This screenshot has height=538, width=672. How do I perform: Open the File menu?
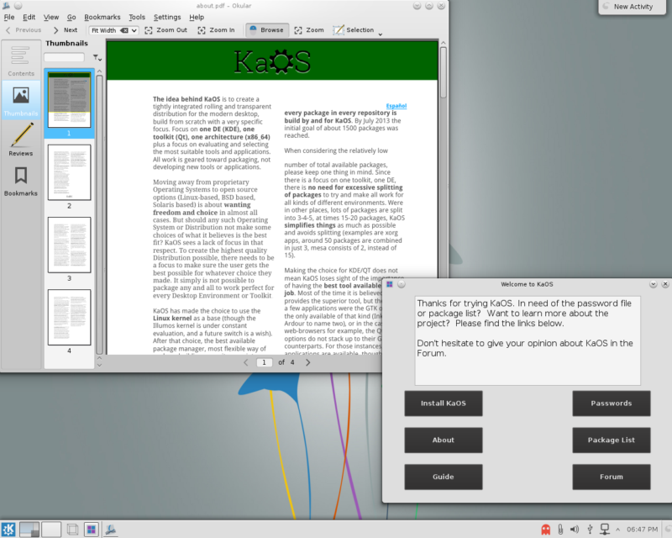point(9,17)
